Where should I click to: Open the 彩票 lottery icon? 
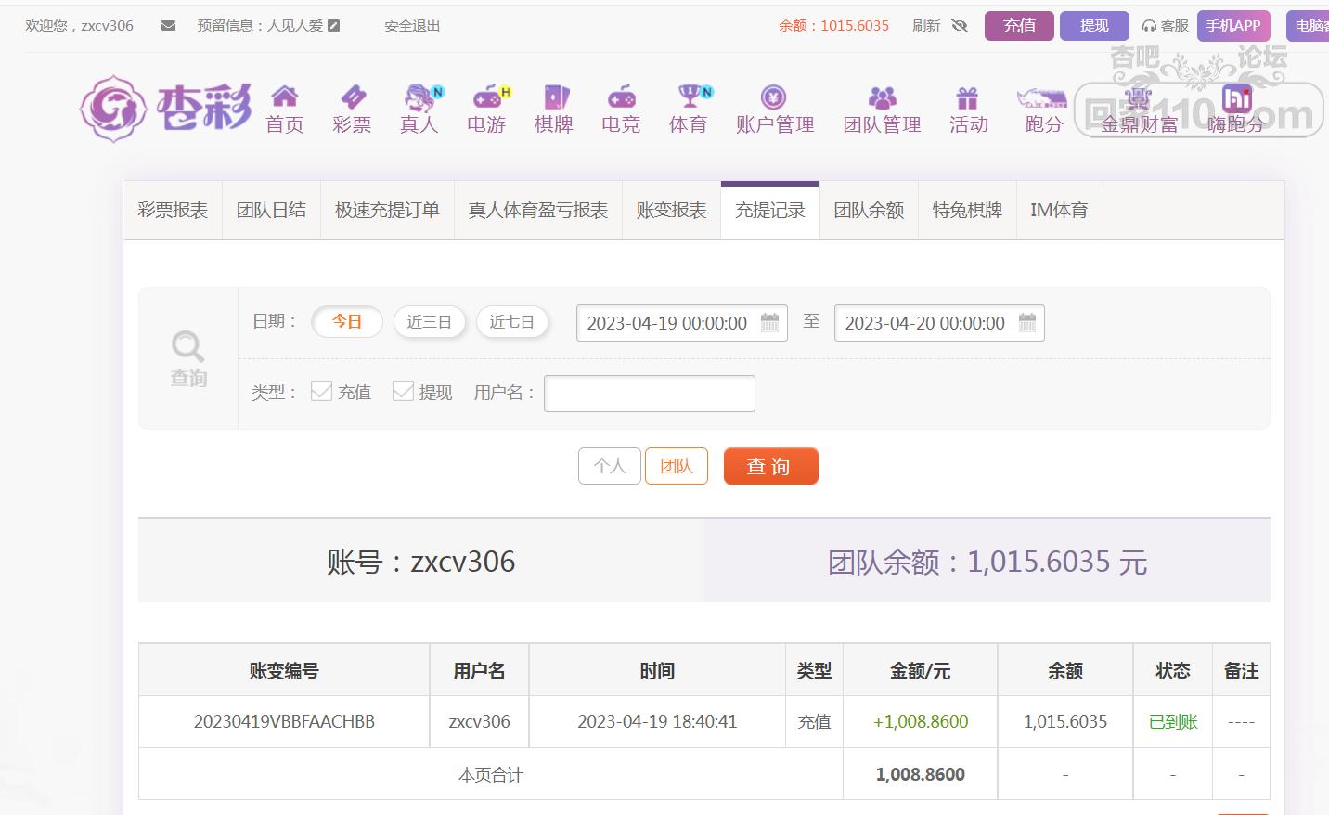353,97
